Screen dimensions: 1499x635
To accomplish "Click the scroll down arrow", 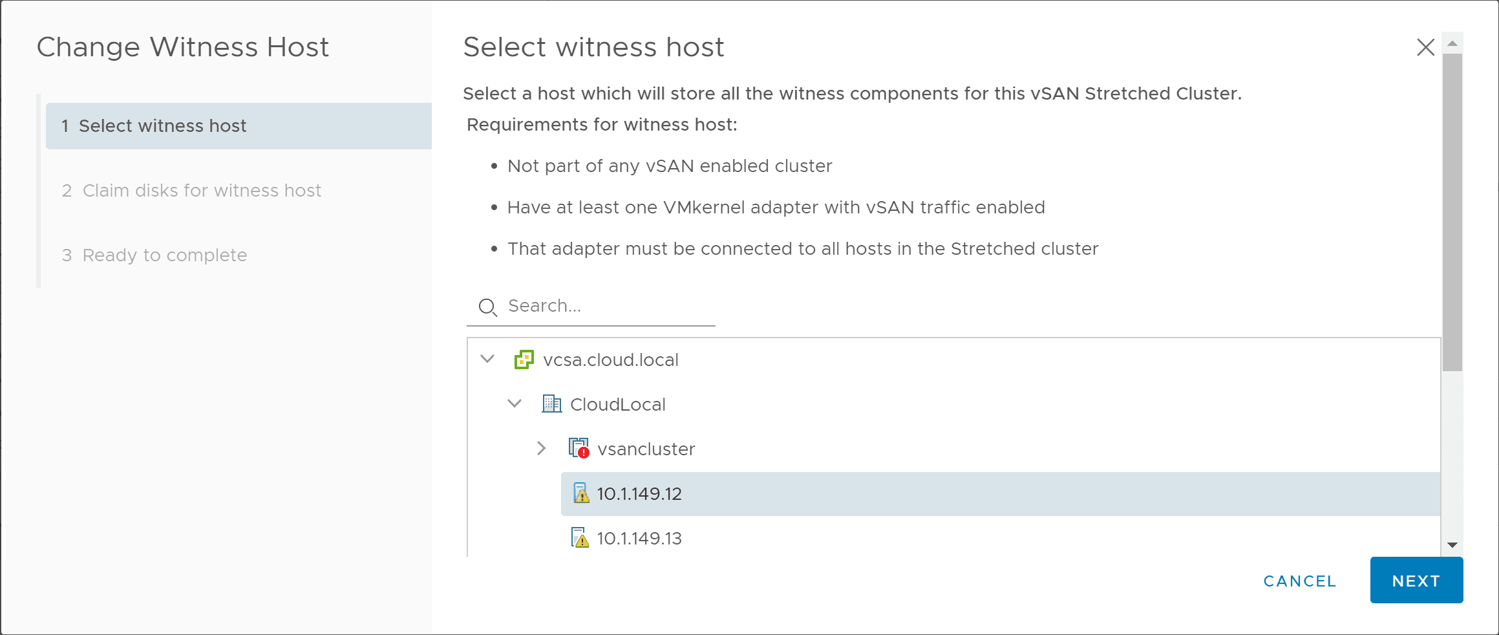I will click(x=1452, y=545).
